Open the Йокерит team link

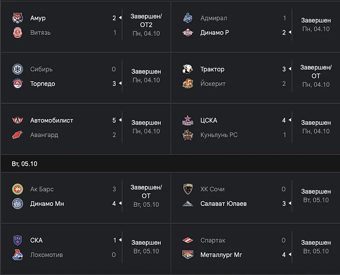click(213, 84)
